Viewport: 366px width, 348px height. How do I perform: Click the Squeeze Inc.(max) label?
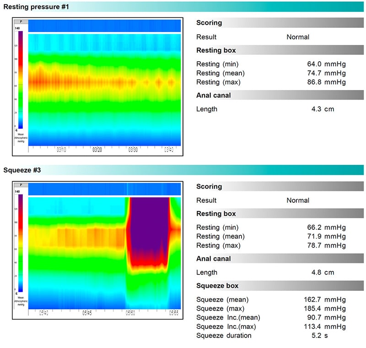(226, 327)
